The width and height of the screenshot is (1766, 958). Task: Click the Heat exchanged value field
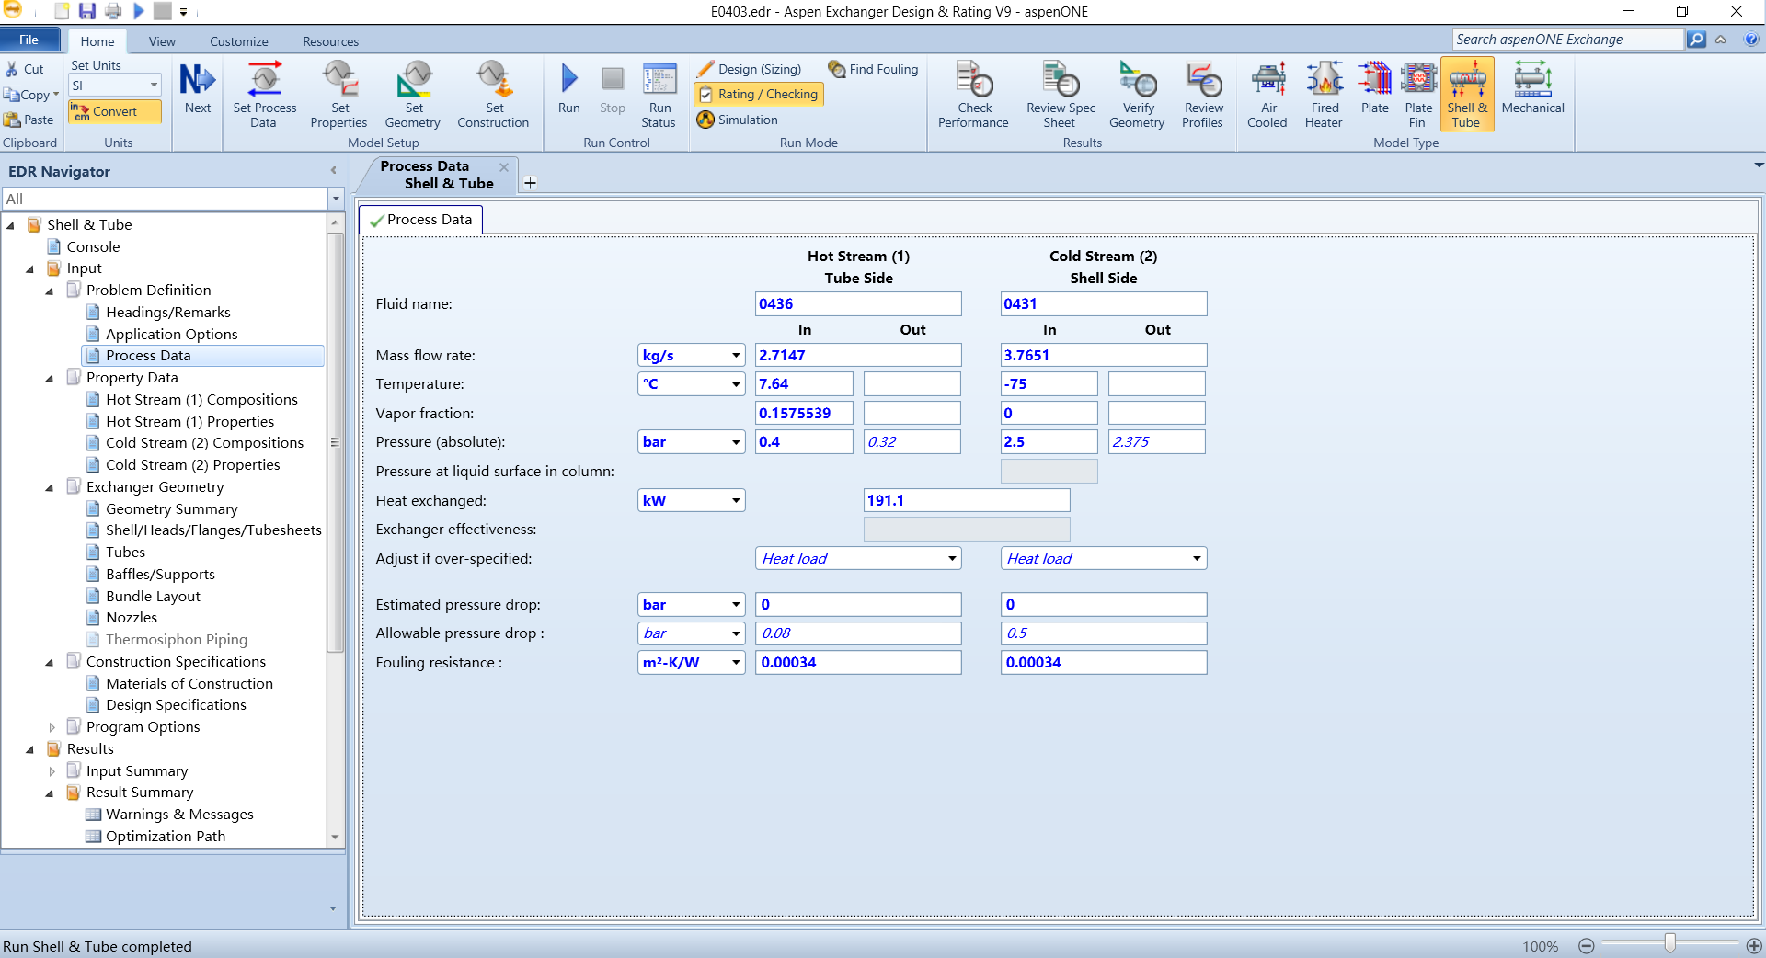(967, 501)
